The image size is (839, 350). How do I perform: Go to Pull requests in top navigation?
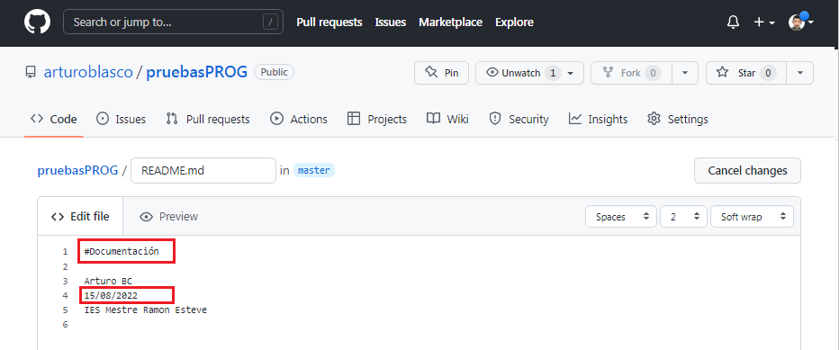[x=329, y=22]
